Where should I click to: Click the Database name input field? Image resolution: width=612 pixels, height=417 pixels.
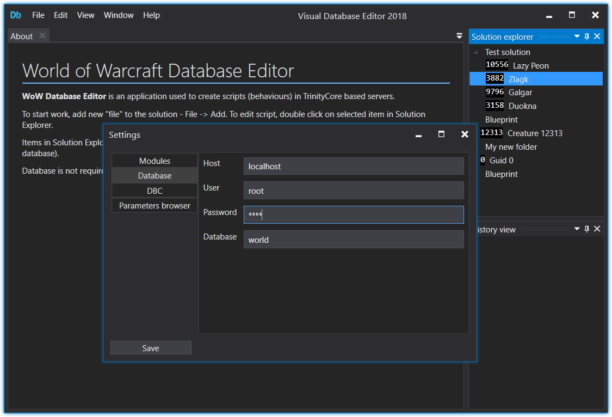click(354, 240)
